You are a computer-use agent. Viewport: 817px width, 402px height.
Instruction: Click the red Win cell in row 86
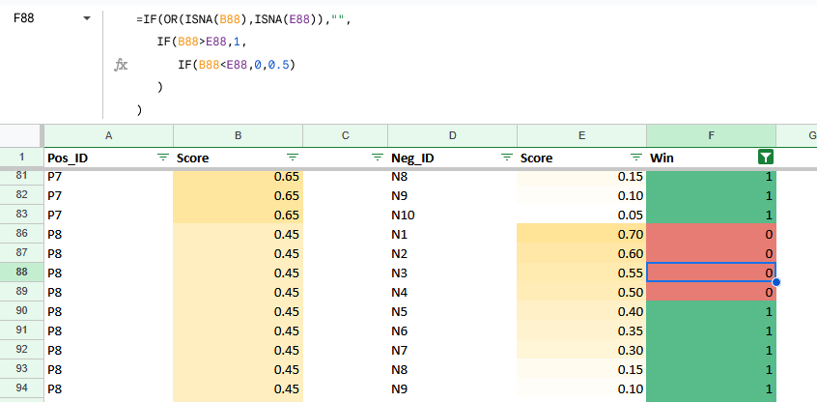click(x=711, y=234)
